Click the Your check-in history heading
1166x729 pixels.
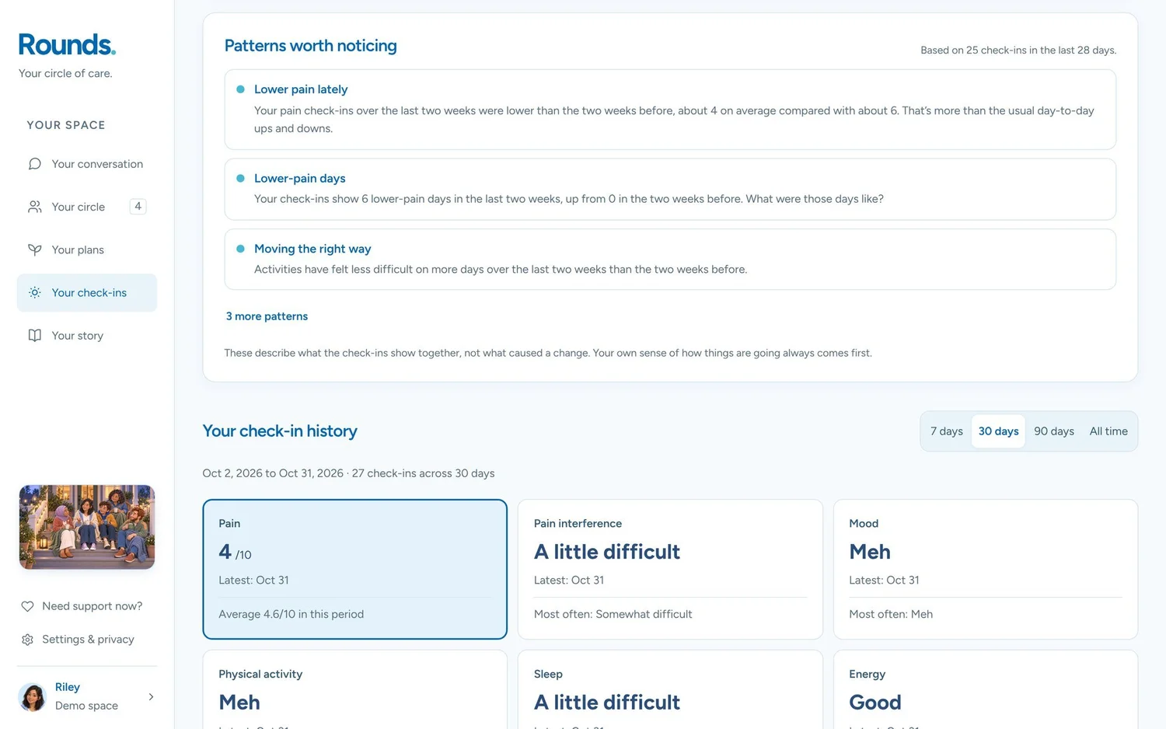[x=280, y=431]
